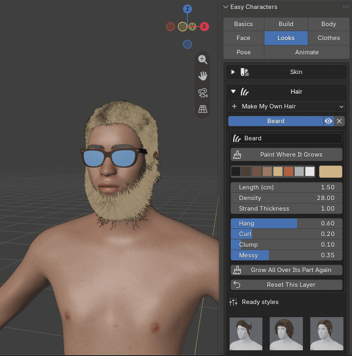The height and width of the screenshot is (356, 352).
Task: Pick the light brown hair swatch
Action: [x=267, y=171]
